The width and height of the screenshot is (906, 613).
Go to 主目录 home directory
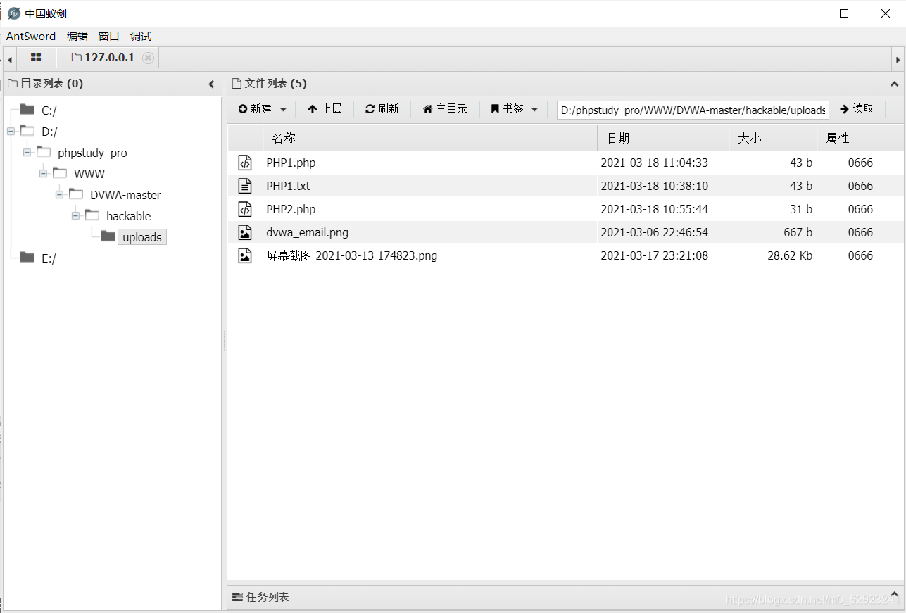pos(445,109)
